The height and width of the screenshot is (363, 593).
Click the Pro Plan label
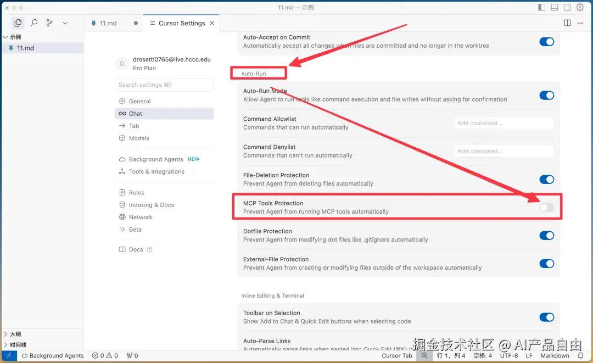pos(144,68)
